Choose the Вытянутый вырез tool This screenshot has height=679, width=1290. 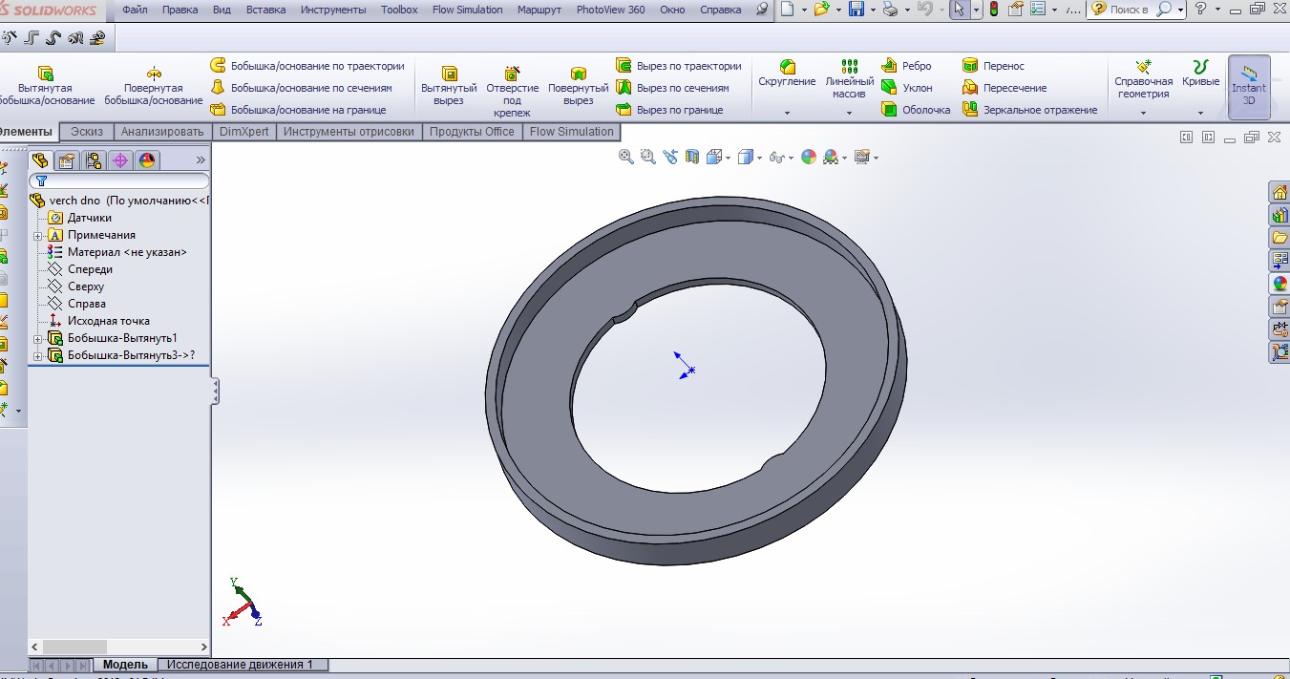click(449, 86)
